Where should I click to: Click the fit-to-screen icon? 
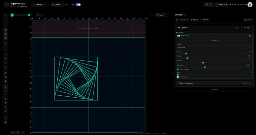click(x=5, y=24)
